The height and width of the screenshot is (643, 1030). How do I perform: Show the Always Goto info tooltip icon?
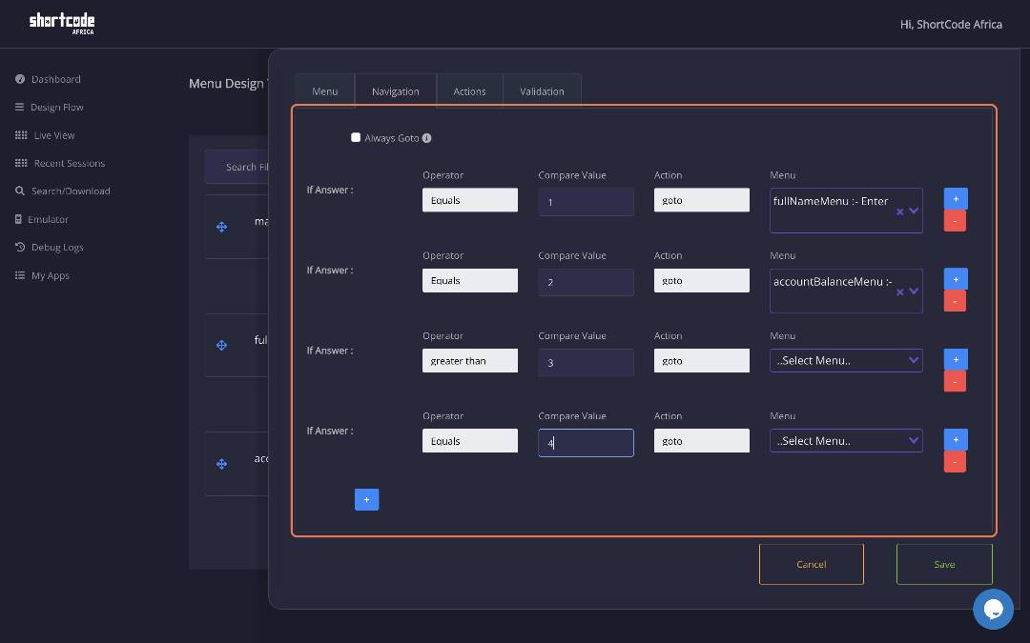(427, 138)
